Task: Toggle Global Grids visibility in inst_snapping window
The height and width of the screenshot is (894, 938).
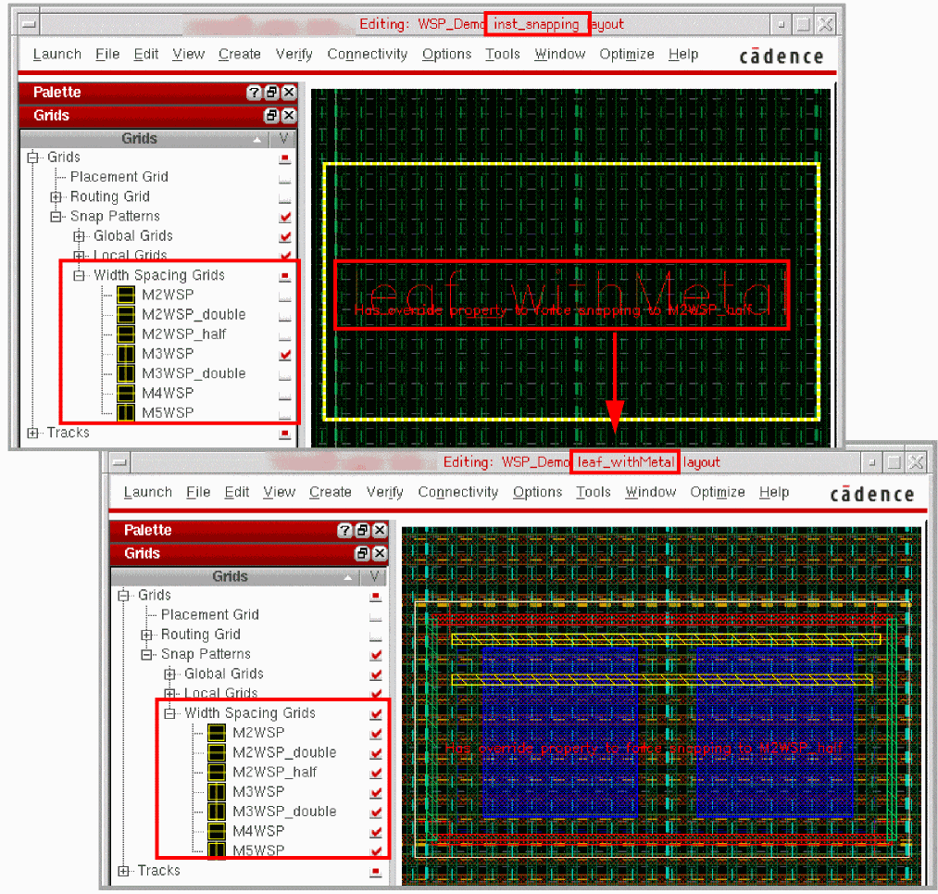Action: click(x=285, y=236)
